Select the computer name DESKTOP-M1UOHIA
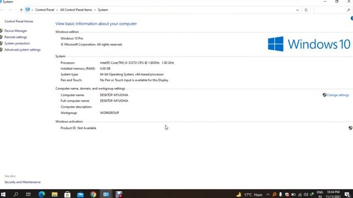Screen dimensions: 353x198 pyautogui.click(x=114, y=95)
